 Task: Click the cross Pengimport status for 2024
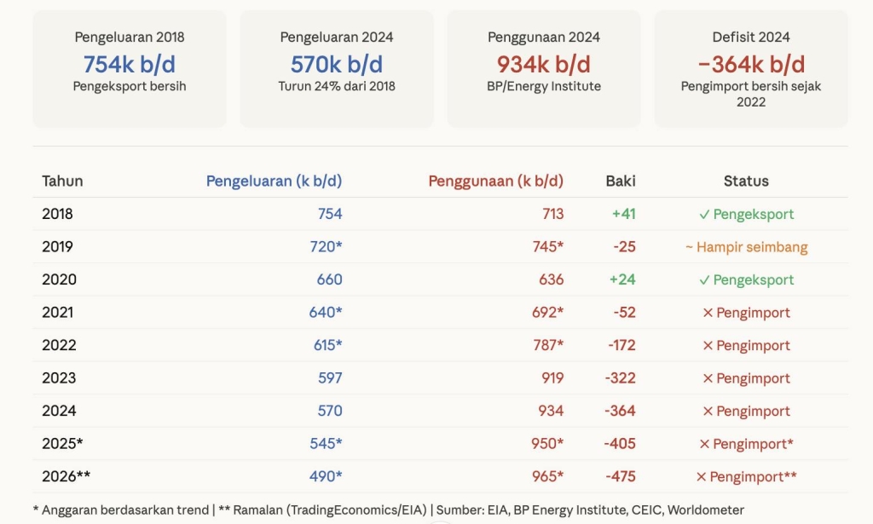point(746,411)
